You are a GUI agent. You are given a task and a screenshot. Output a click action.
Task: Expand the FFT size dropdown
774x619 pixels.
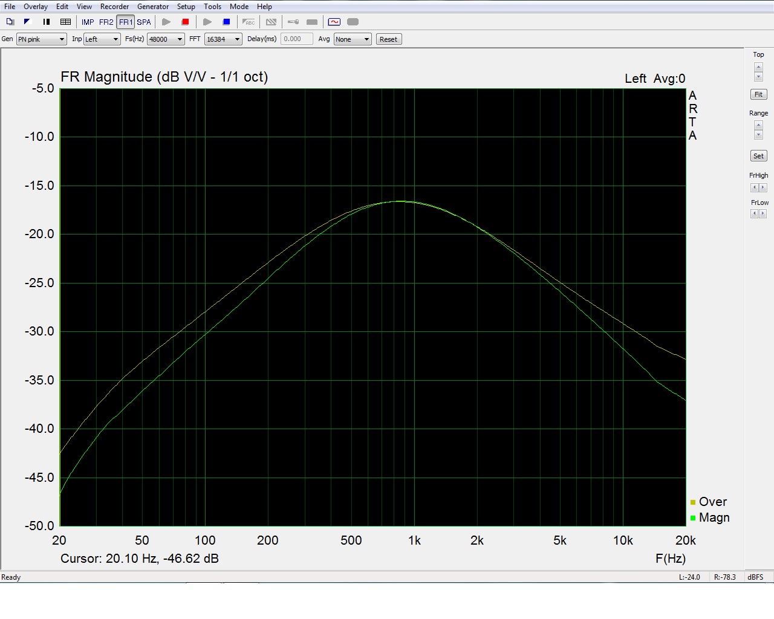click(x=223, y=39)
